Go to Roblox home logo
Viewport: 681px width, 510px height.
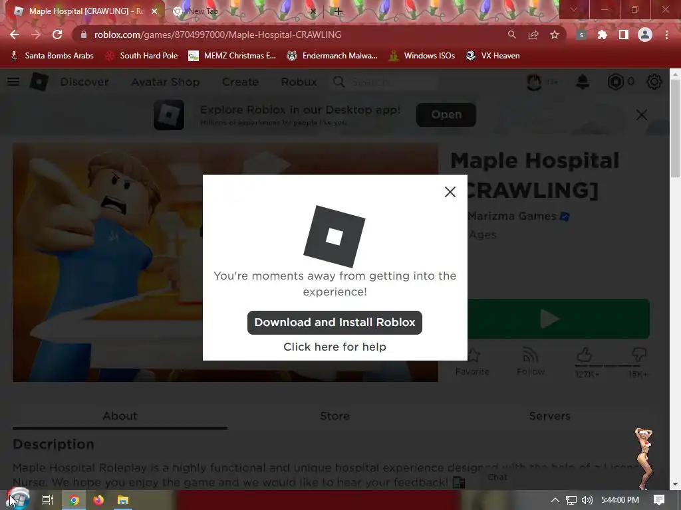click(x=39, y=82)
